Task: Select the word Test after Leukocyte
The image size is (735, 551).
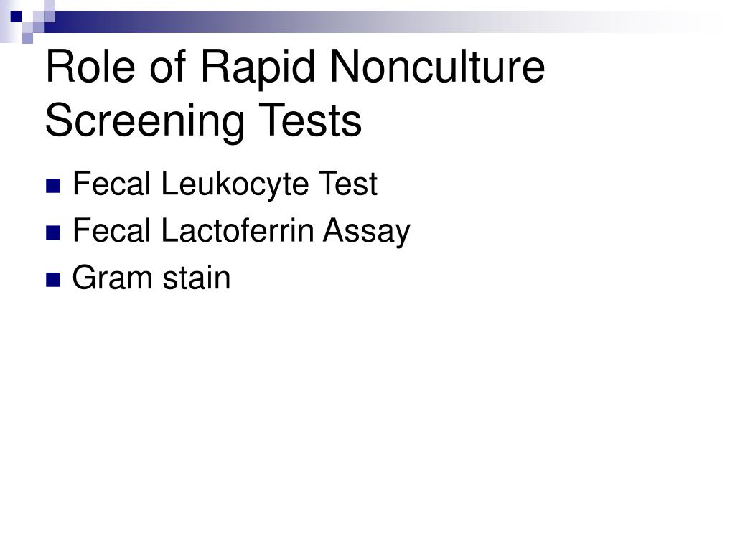Action: 348,184
